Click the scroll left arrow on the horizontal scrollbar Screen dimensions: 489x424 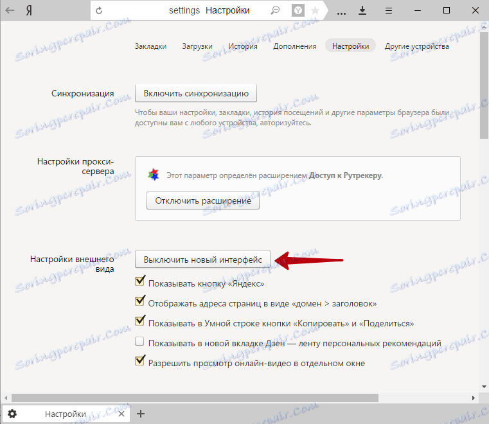point(6,398)
